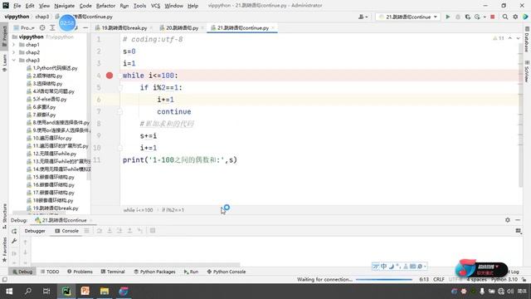
Task: Rerun debug session icon
Action: 14,231
